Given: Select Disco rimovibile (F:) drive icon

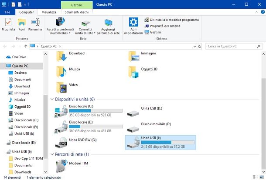Looking at the screenshot, I should (x=133, y=129).
